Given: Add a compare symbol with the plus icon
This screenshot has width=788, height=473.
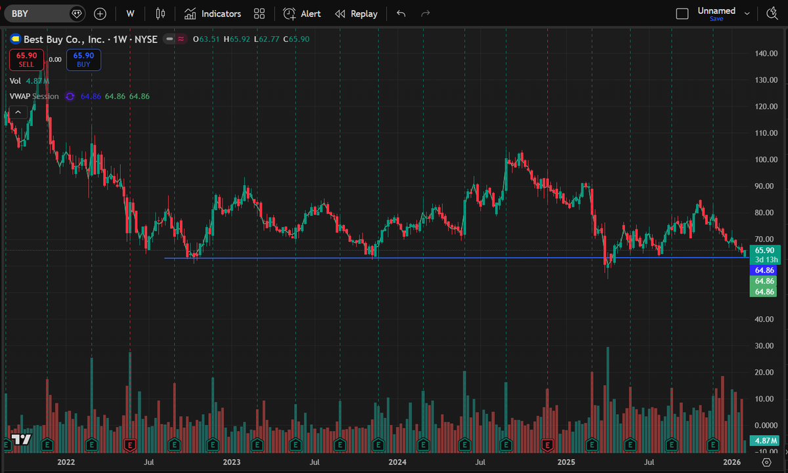Looking at the screenshot, I should point(100,13).
